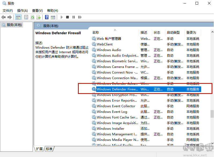
Task: Click the green Refresh toolbar icon
Action: (32, 17)
